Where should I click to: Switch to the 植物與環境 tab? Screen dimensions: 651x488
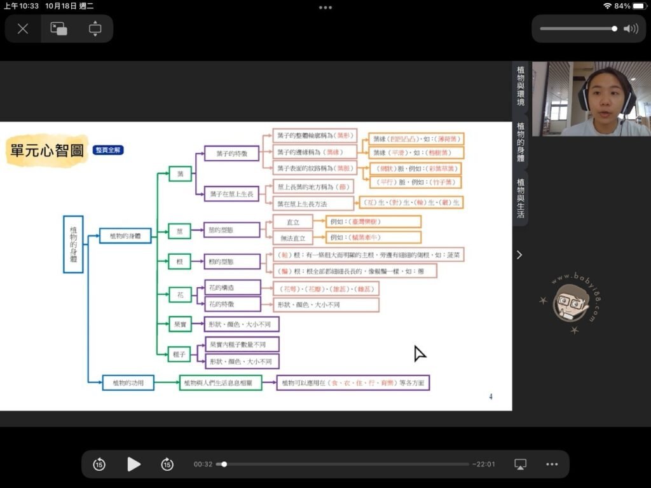pyautogui.click(x=521, y=86)
